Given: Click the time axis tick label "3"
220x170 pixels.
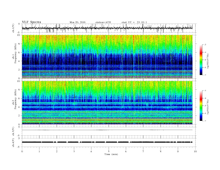Looking at the screenshot, I should coord(74,151).
